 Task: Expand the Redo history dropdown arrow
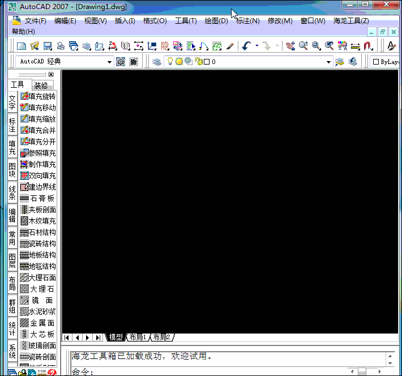277,46
